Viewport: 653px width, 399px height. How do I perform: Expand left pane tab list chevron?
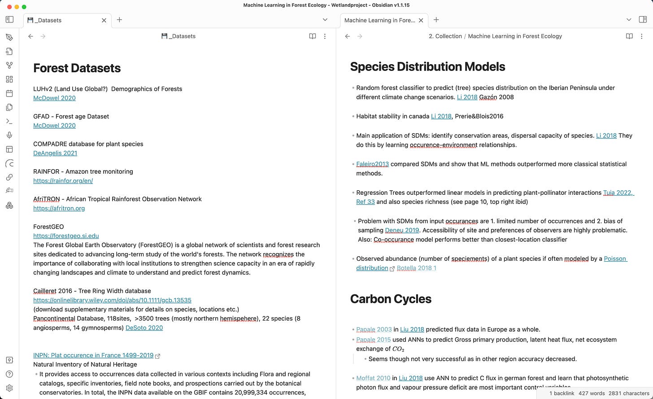[325, 20]
